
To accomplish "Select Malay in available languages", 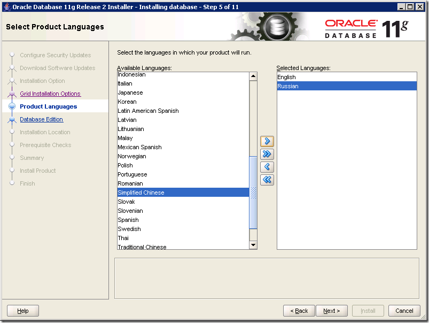I will tap(183, 138).
